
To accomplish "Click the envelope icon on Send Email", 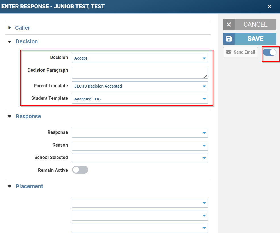I will tap(229, 52).
